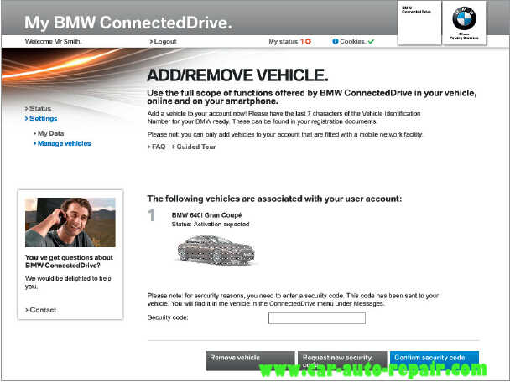
Task: Click Request new security code button
Action: 342,360
